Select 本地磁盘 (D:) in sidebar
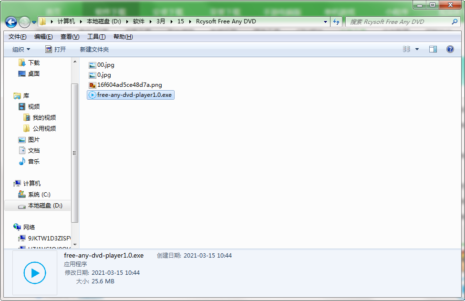 coord(37,206)
